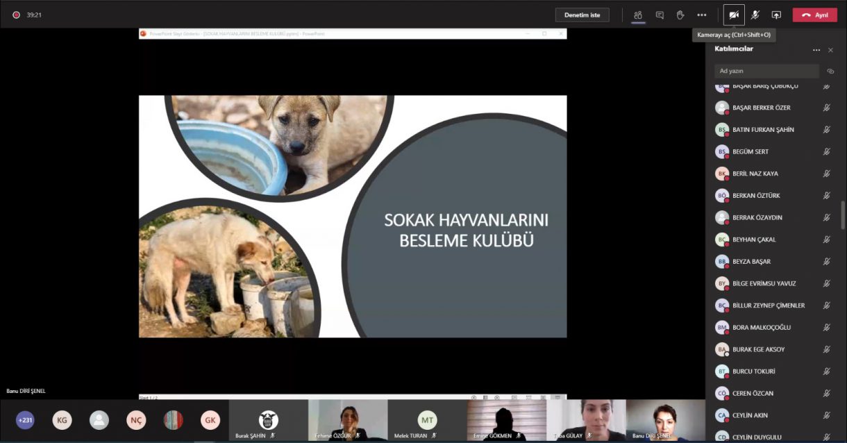Viewport: 847px width, 443px height.
Task: Click muted mic icon for CEREN ÖZCAN
Action: pos(826,394)
